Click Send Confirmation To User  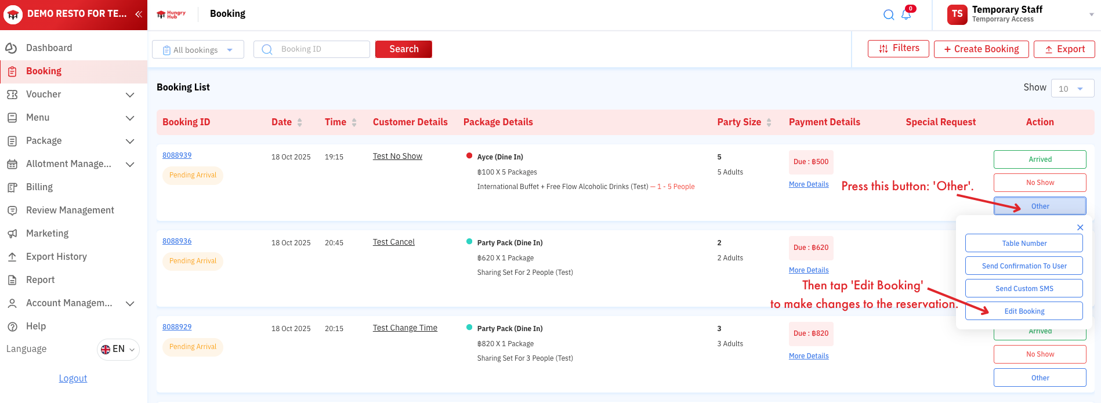(x=1024, y=266)
